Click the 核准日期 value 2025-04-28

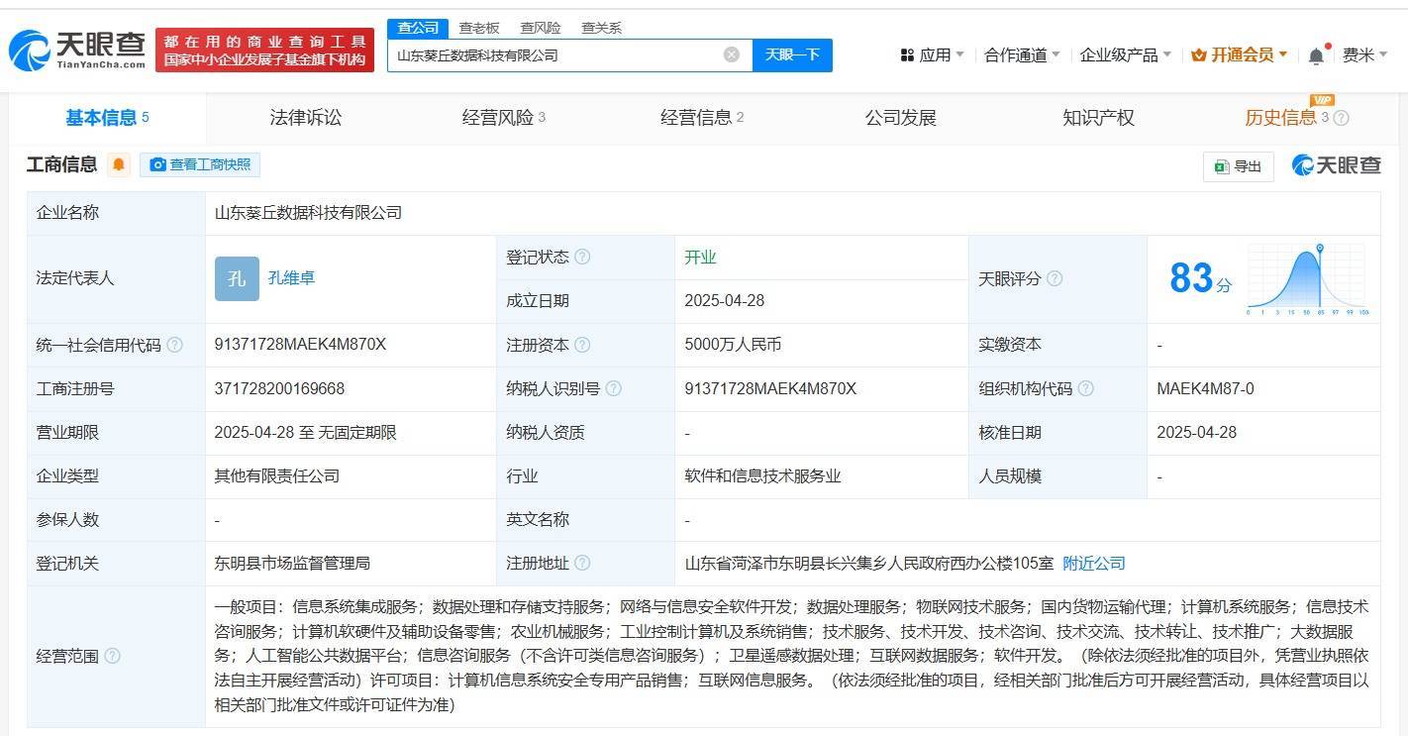pos(1196,432)
